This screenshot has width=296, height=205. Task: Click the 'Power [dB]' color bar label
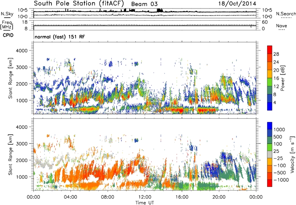[283, 78]
